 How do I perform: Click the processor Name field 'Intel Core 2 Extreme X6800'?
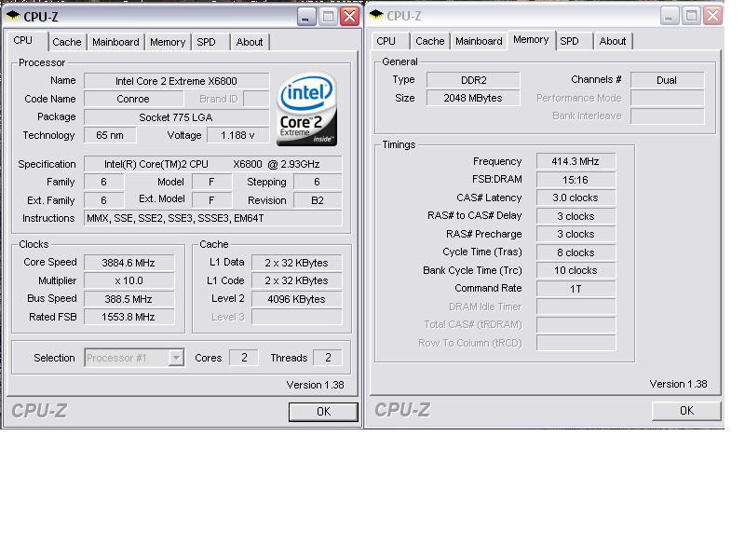tap(176, 81)
